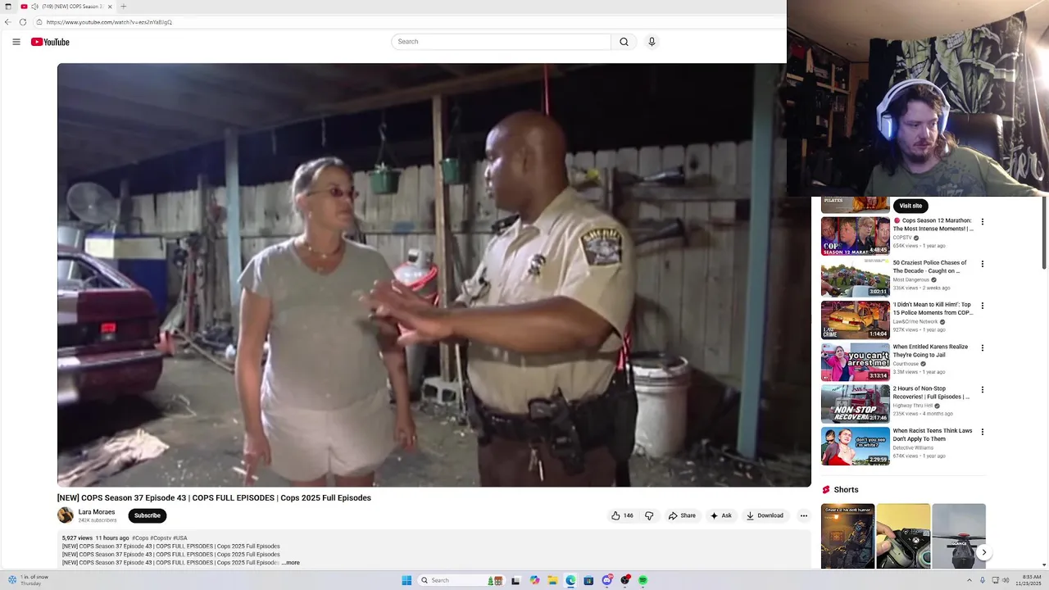Open Microsoft Edge from the taskbar
Image resolution: width=1049 pixels, height=590 pixels.
(x=570, y=580)
